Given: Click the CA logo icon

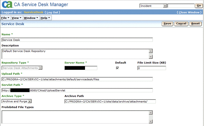Looking at the screenshot, I should click(7, 5).
